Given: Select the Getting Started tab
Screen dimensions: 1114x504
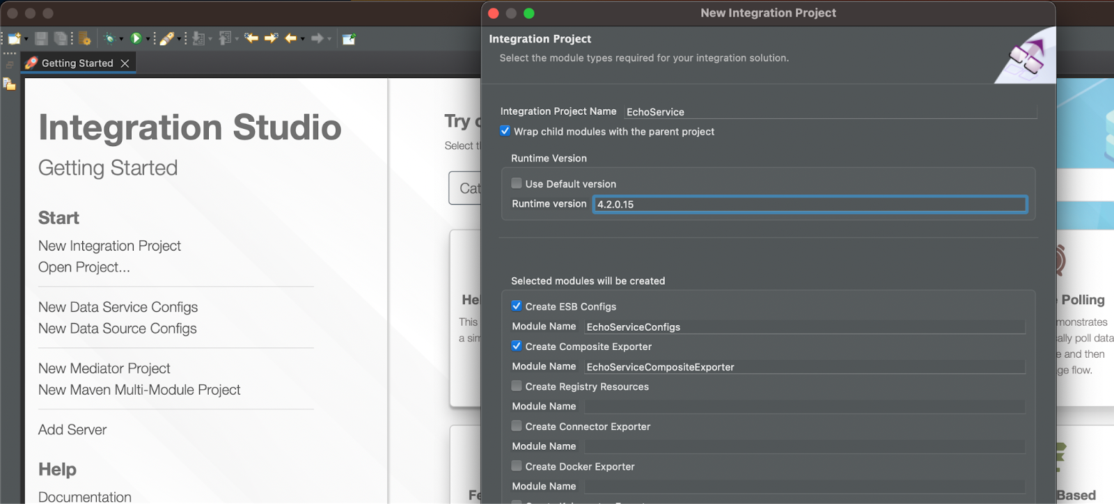Looking at the screenshot, I should click(x=77, y=63).
